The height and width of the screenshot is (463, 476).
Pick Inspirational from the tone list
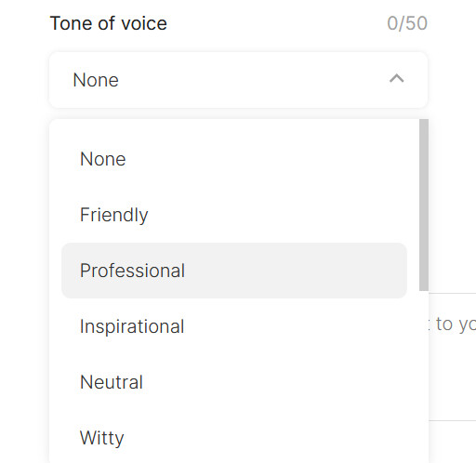pyautogui.click(x=234, y=326)
